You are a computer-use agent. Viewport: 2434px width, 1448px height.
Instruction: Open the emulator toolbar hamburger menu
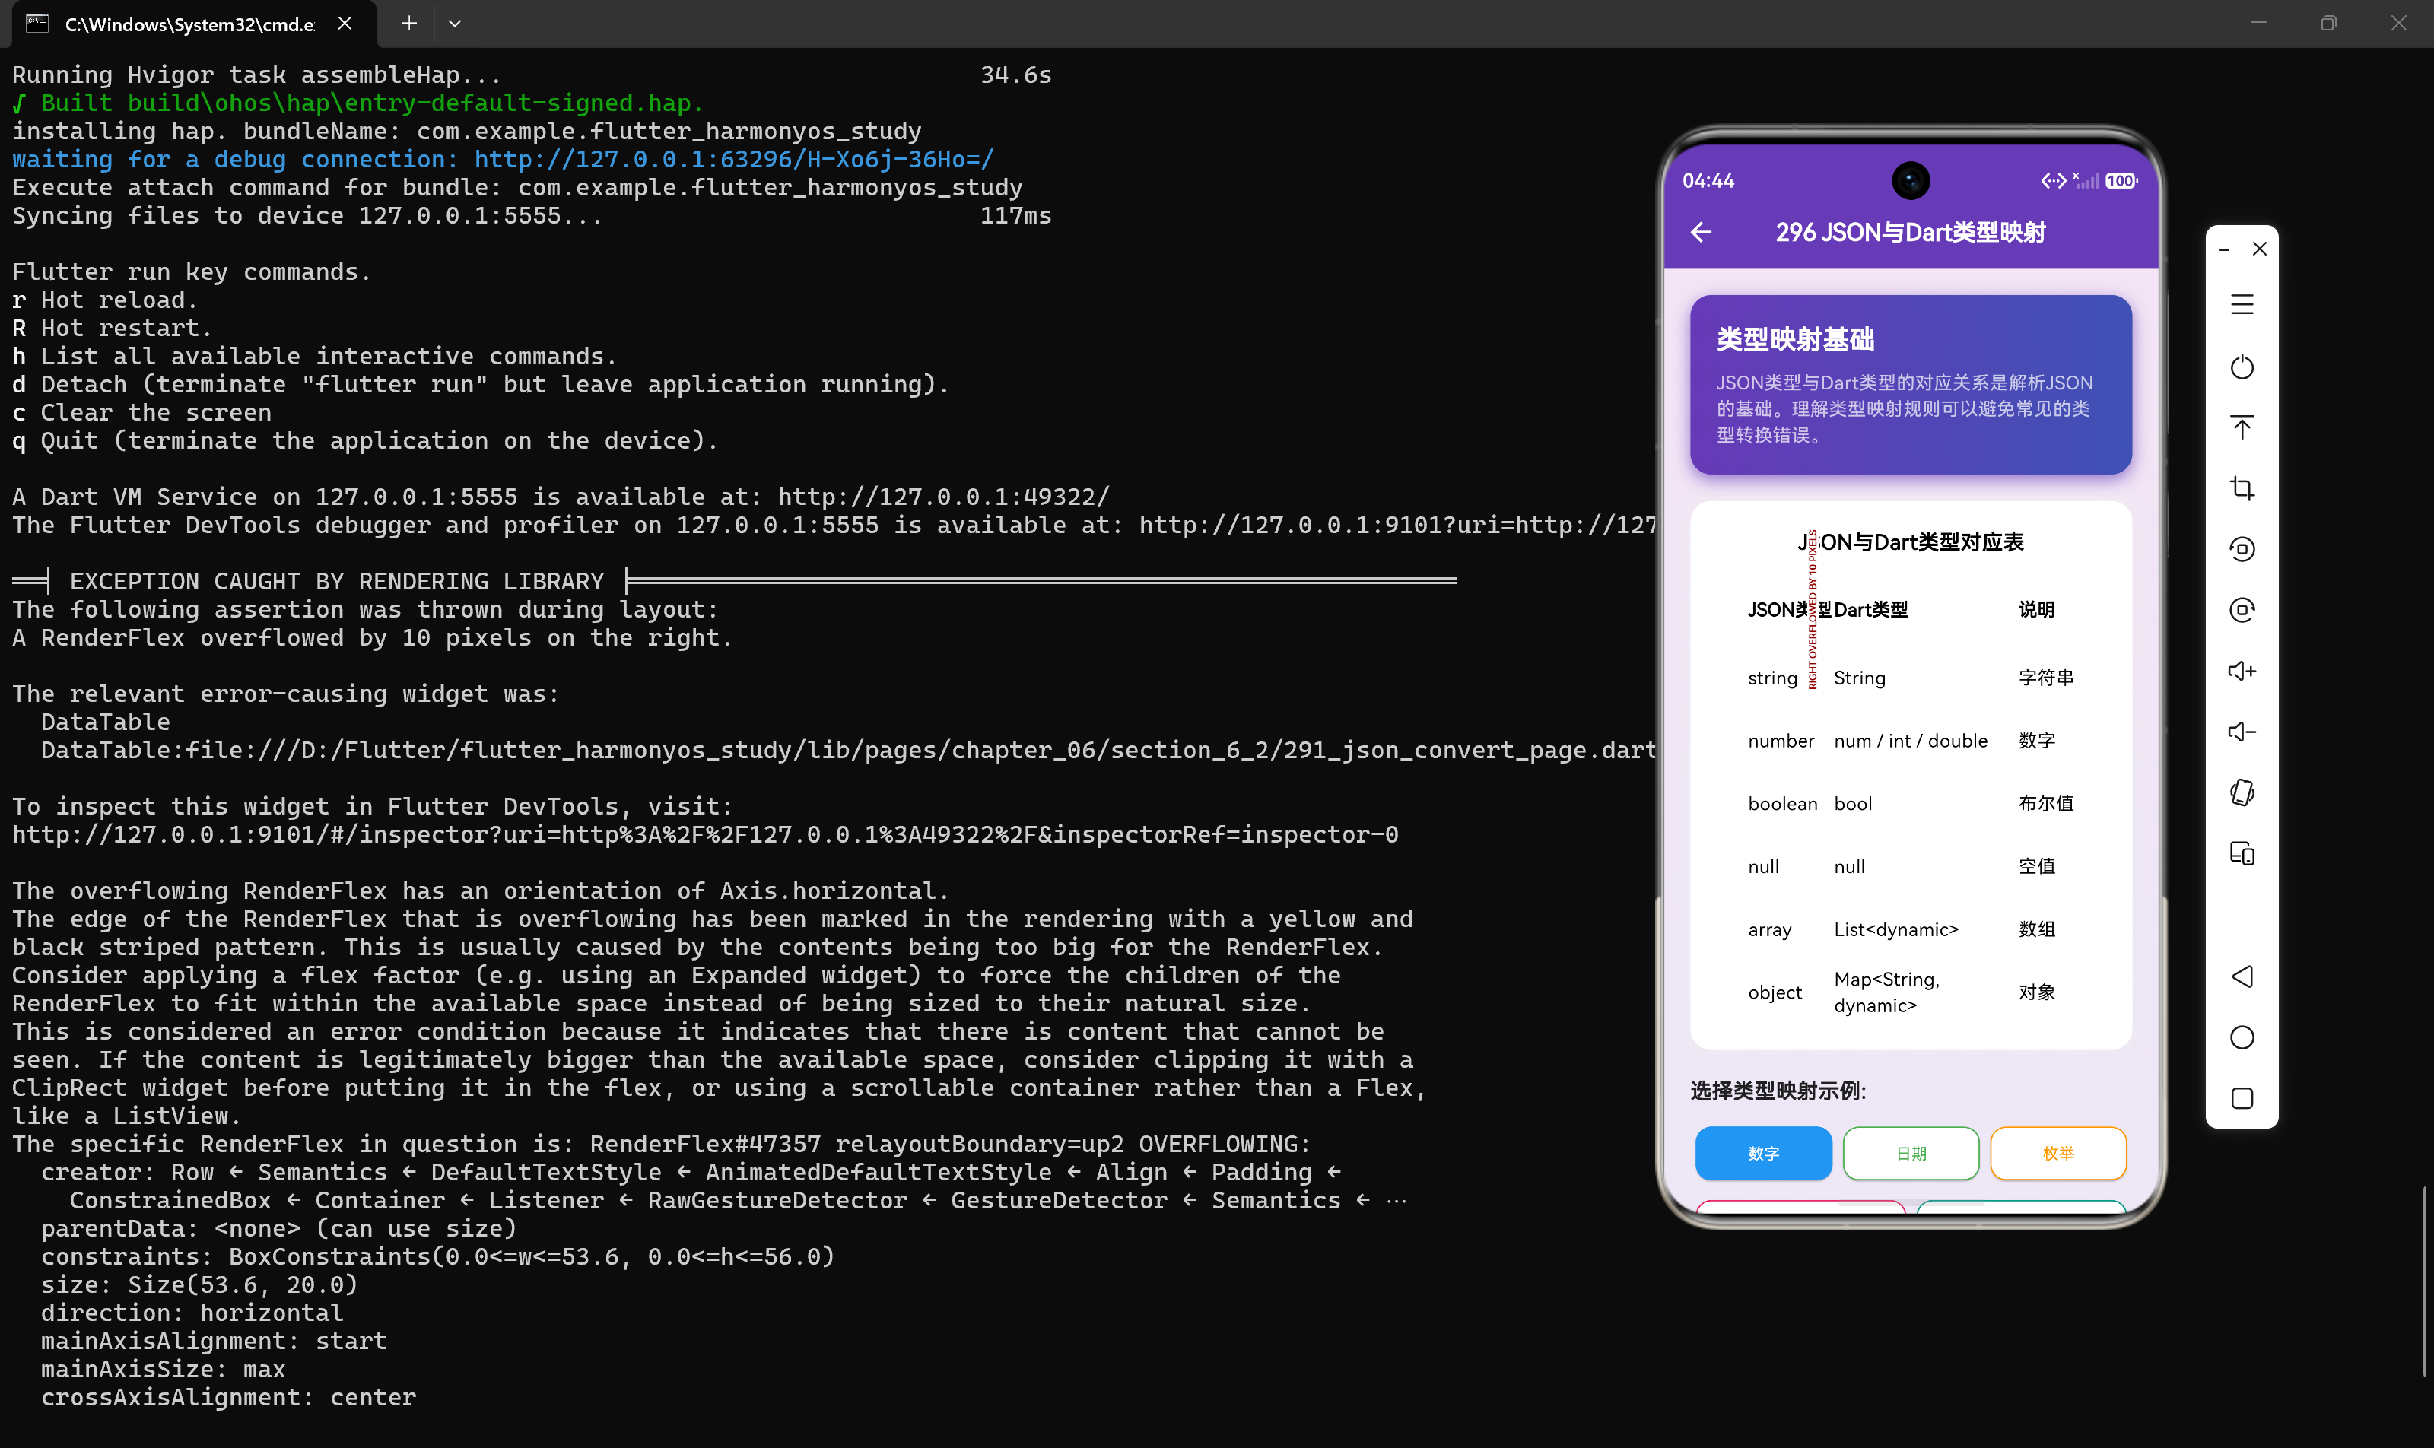tap(2242, 304)
